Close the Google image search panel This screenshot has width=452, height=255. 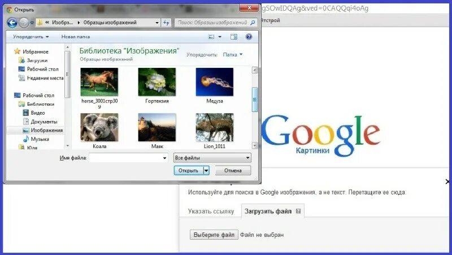click(x=447, y=181)
